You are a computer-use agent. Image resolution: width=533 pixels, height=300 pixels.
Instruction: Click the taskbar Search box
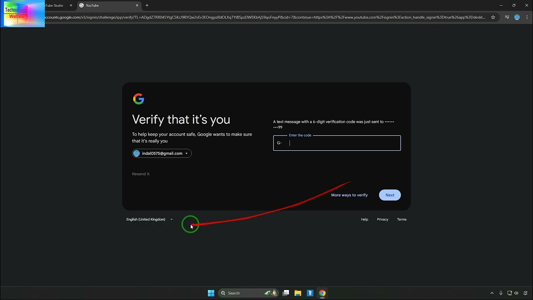[249, 293]
